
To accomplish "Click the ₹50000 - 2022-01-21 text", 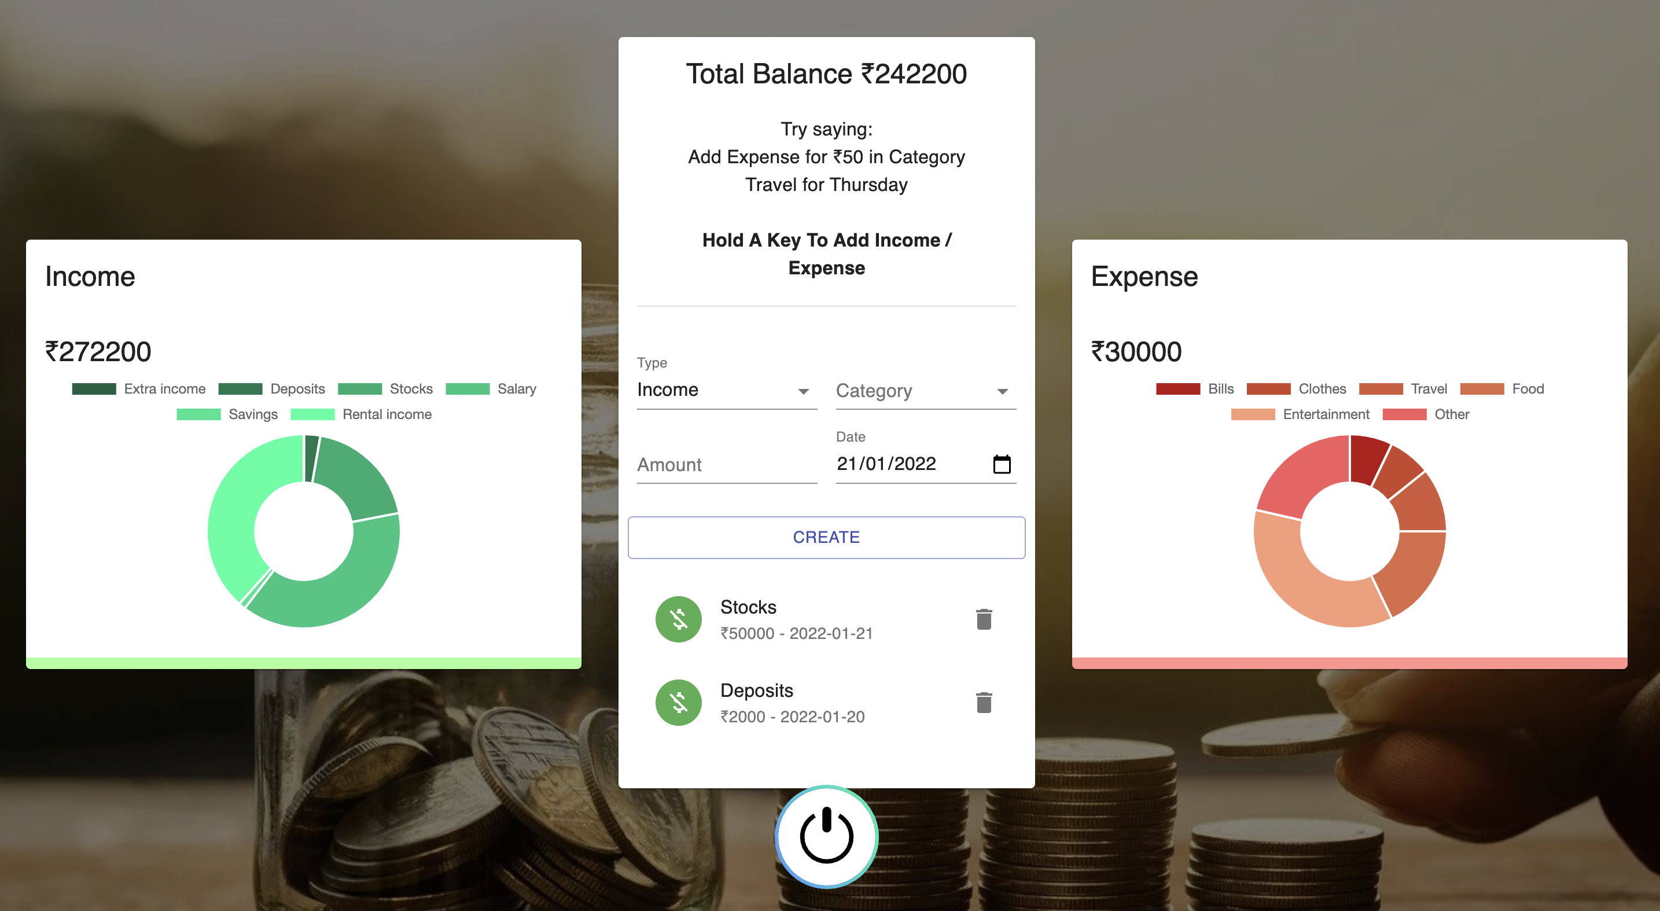I will 797,633.
